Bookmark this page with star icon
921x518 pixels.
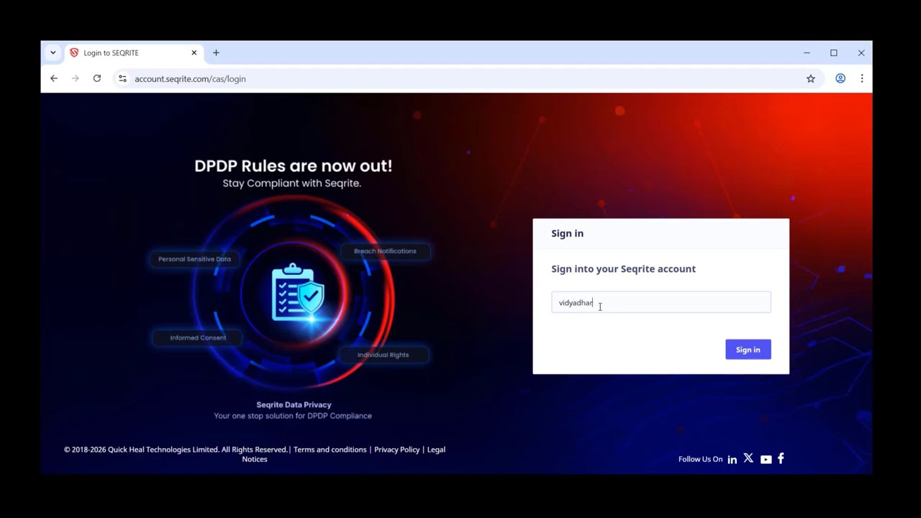click(x=811, y=79)
